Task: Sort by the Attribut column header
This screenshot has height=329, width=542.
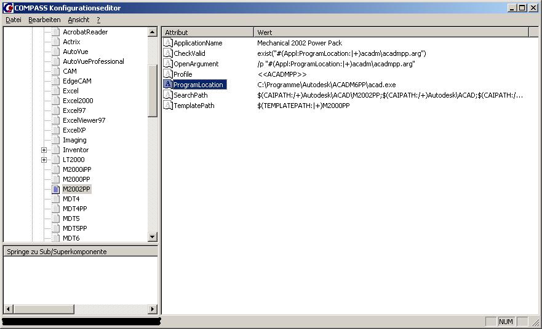Action: pyautogui.click(x=208, y=33)
